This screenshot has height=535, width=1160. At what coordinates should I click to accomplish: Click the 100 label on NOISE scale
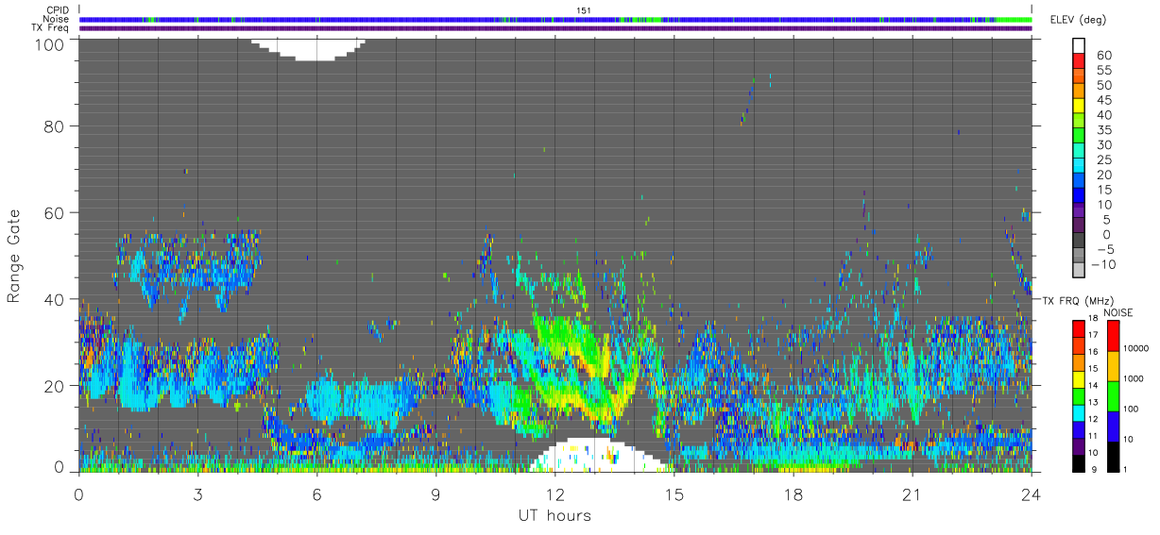click(1130, 409)
